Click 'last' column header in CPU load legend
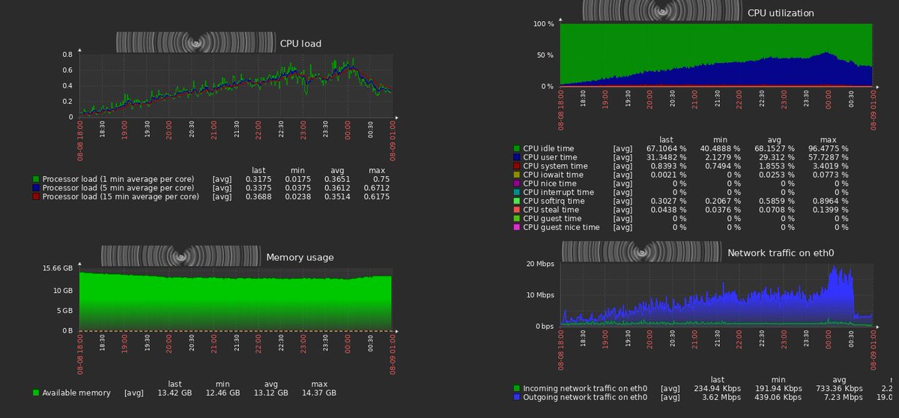899x418 pixels. tap(259, 170)
